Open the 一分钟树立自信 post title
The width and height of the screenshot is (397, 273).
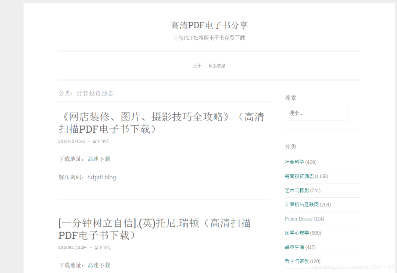(x=154, y=229)
